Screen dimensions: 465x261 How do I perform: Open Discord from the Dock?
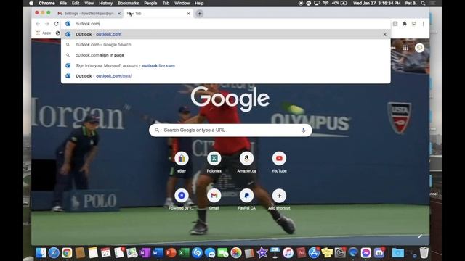pyautogui.click(x=379, y=253)
